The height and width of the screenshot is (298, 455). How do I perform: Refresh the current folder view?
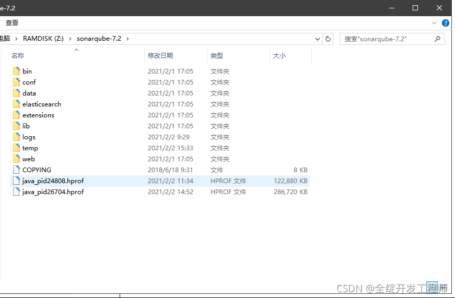tap(328, 39)
